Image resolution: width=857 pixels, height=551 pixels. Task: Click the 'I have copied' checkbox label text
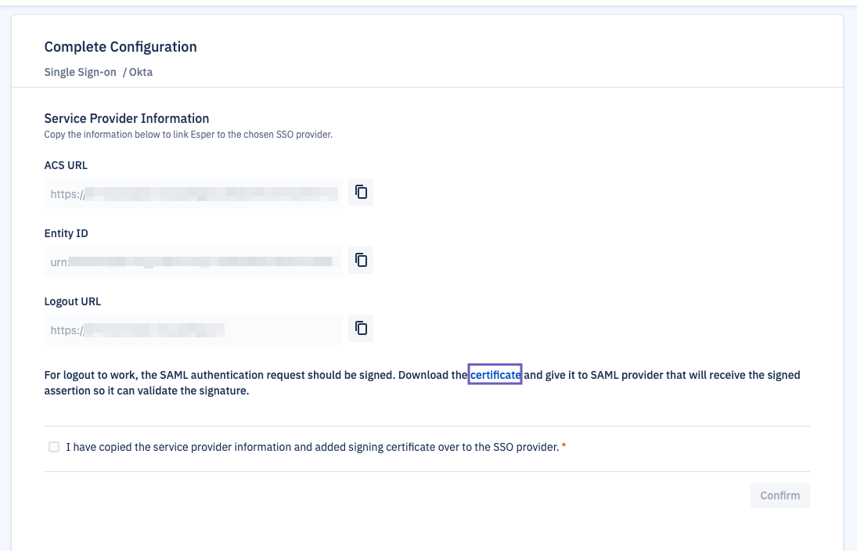pos(312,447)
